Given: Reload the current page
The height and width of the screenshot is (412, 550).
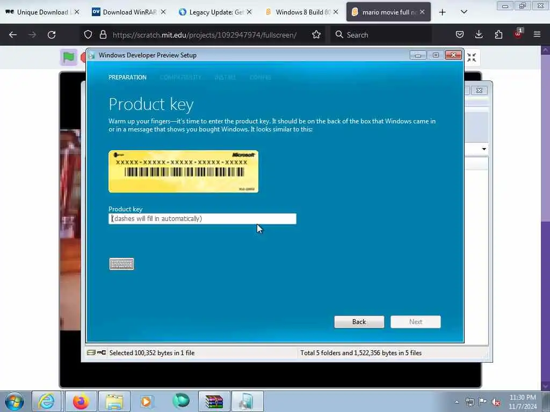Looking at the screenshot, I should (x=52, y=35).
